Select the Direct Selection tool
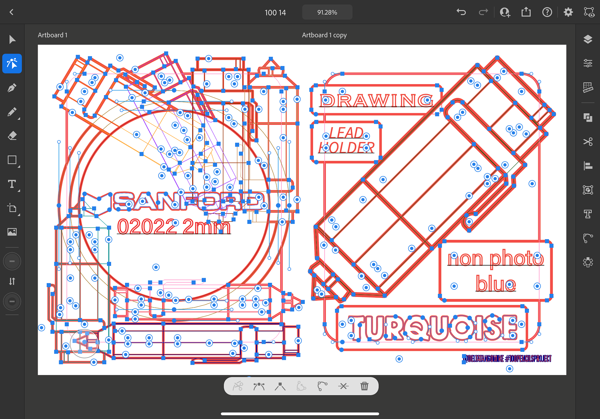This screenshot has width=600, height=419. click(x=12, y=63)
